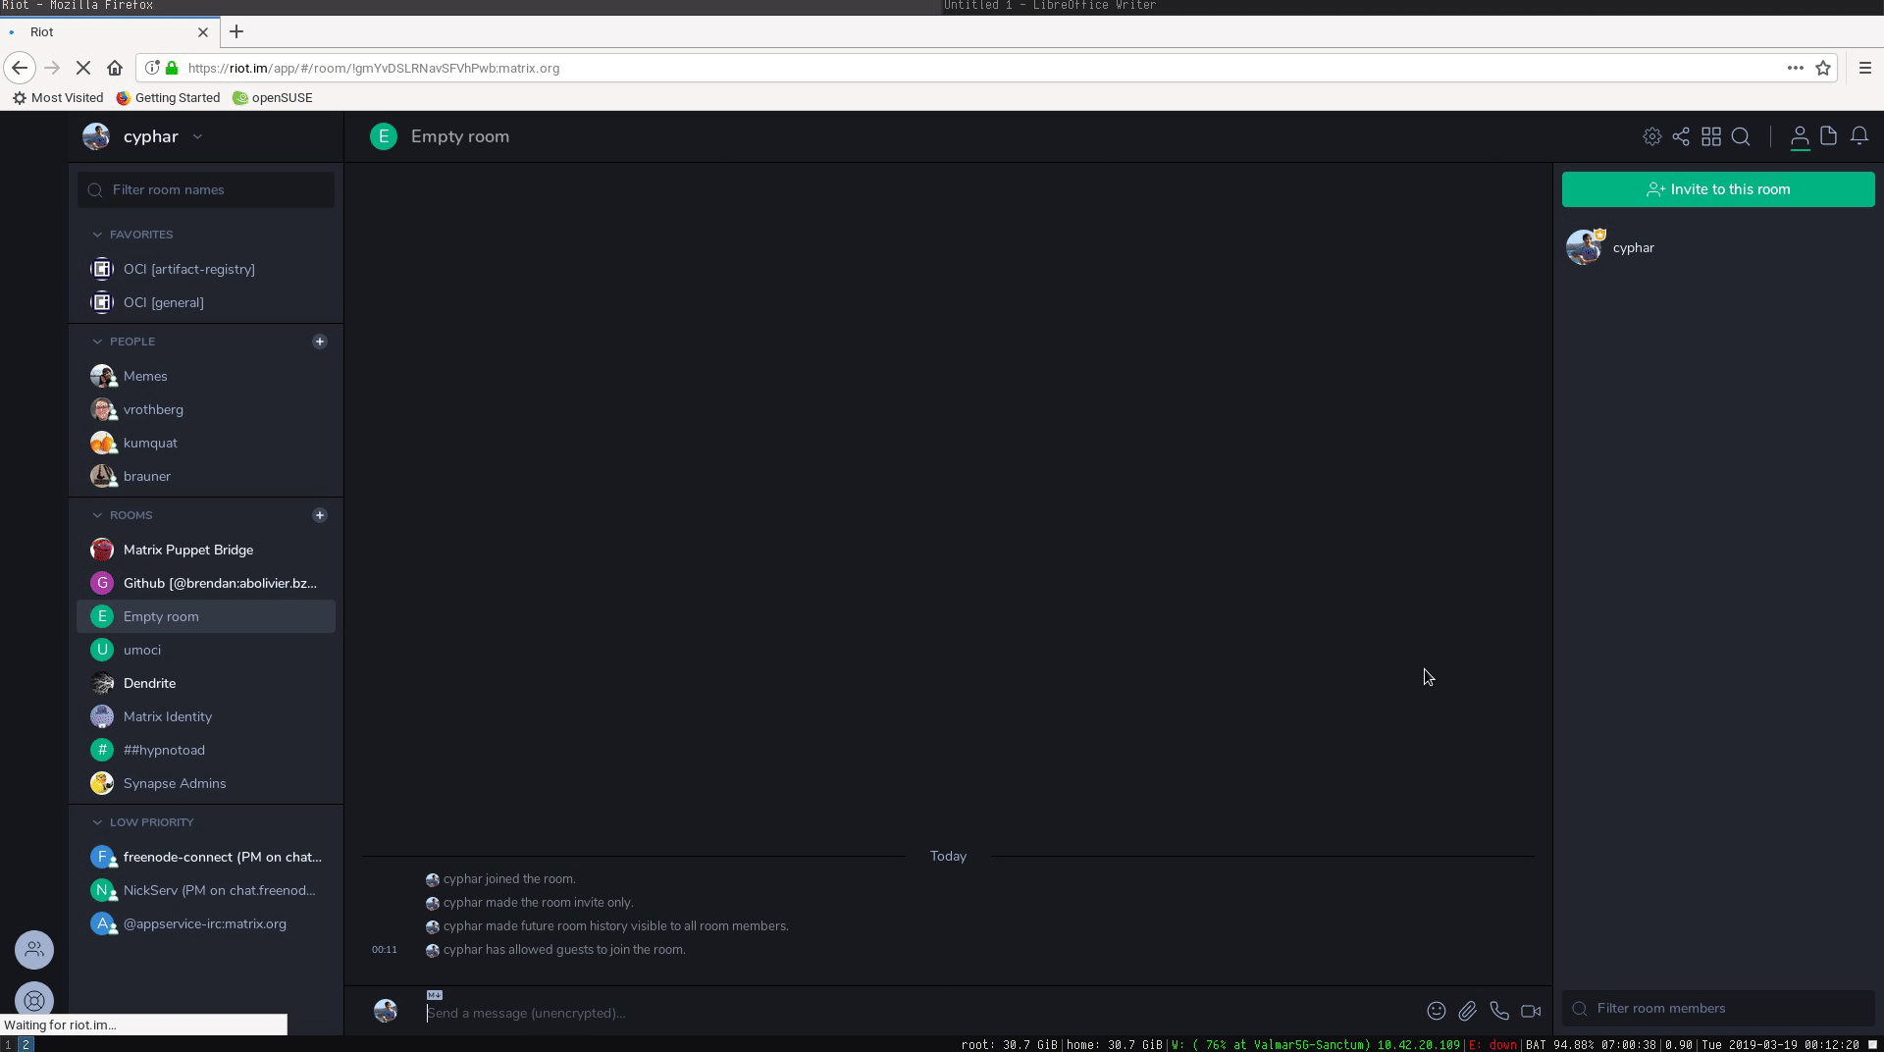
Task: Collapse the PEOPLE section
Action: click(x=97, y=342)
